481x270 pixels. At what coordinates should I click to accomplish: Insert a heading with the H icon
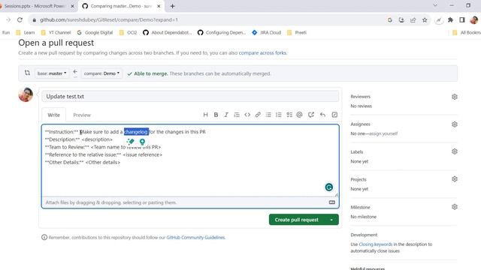[205, 115]
